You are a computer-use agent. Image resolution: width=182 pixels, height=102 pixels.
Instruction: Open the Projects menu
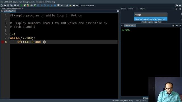pyautogui.click(x=39, y=2)
